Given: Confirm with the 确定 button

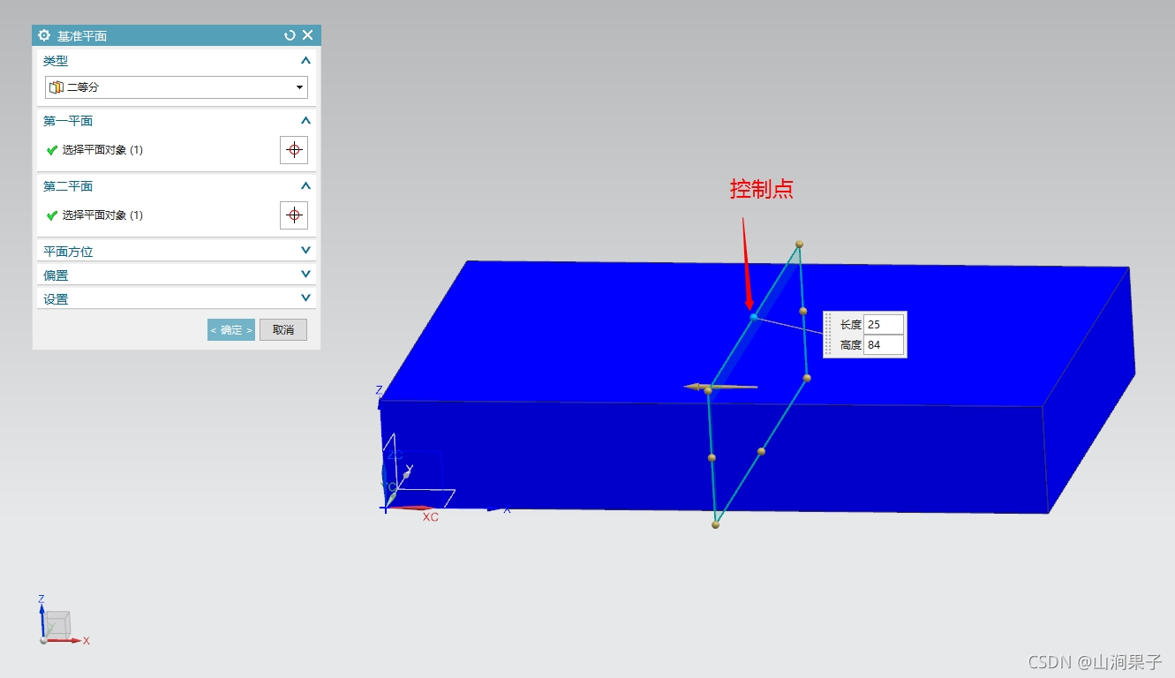Looking at the screenshot, I should click(231, 330).
